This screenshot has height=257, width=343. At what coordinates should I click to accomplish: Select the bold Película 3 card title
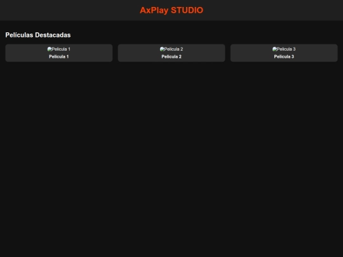[x=284, y=56]
